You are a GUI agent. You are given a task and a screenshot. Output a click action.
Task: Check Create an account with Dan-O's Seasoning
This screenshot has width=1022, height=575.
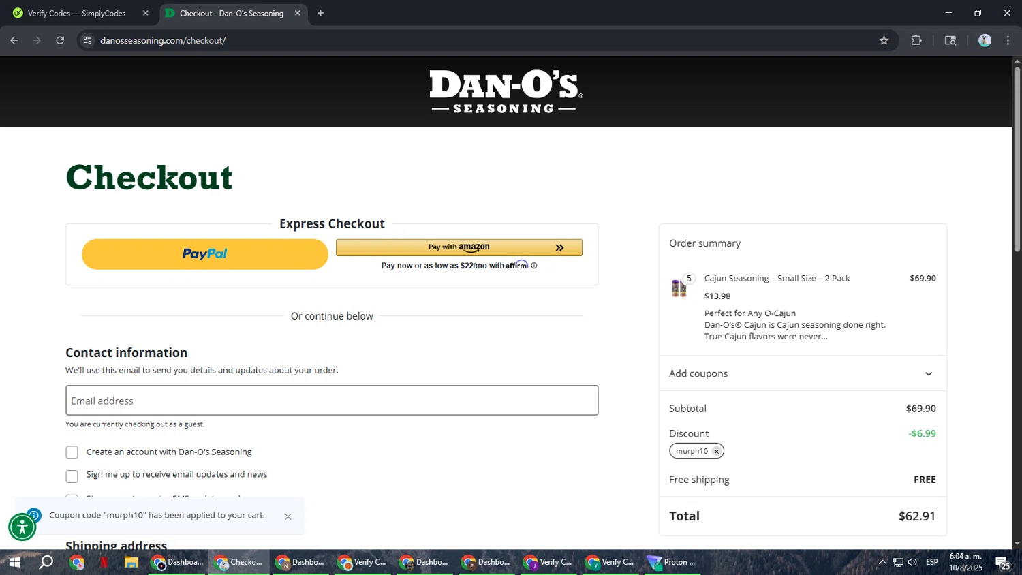(72, 452)
